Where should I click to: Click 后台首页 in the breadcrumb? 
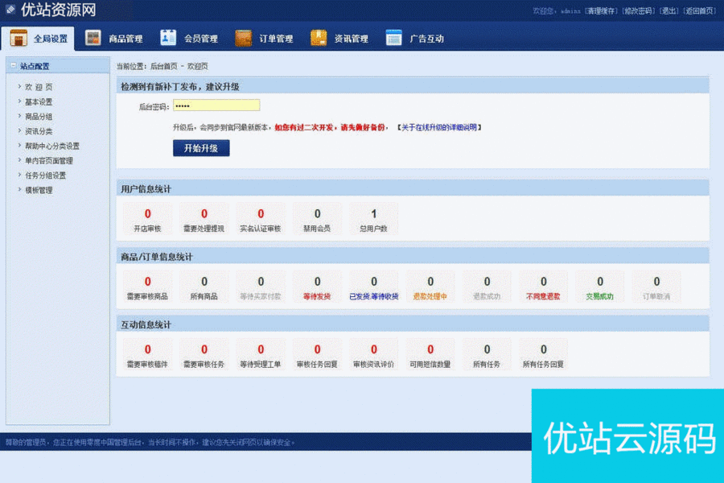[x=164, y=66]
